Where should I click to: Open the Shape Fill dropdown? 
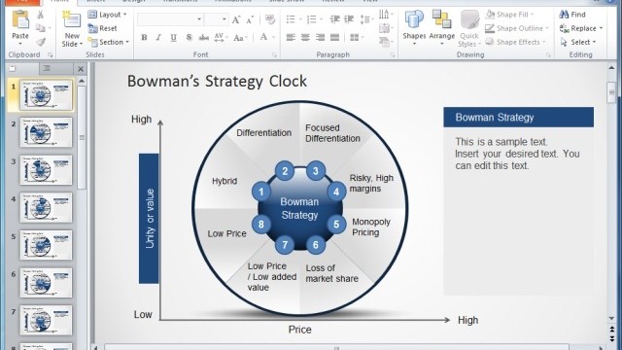click(509, 15)
